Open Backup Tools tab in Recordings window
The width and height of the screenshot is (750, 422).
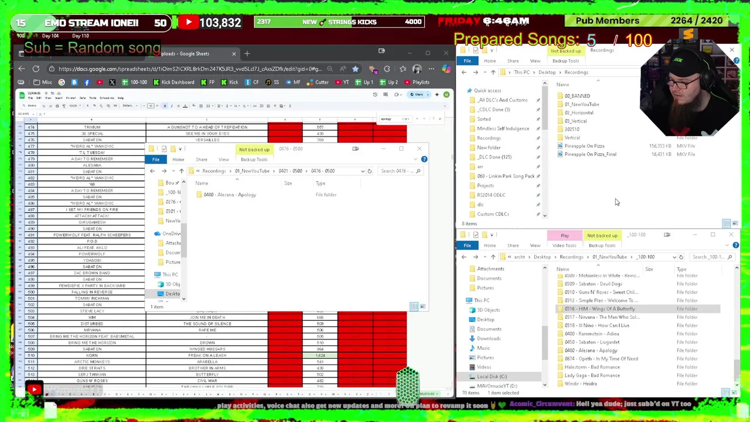[565, 61]
